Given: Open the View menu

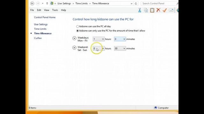Looking at the screenshot, I should pos(47,10).
